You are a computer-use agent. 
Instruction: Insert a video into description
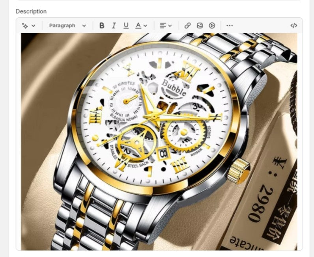[x=212, y=26]
